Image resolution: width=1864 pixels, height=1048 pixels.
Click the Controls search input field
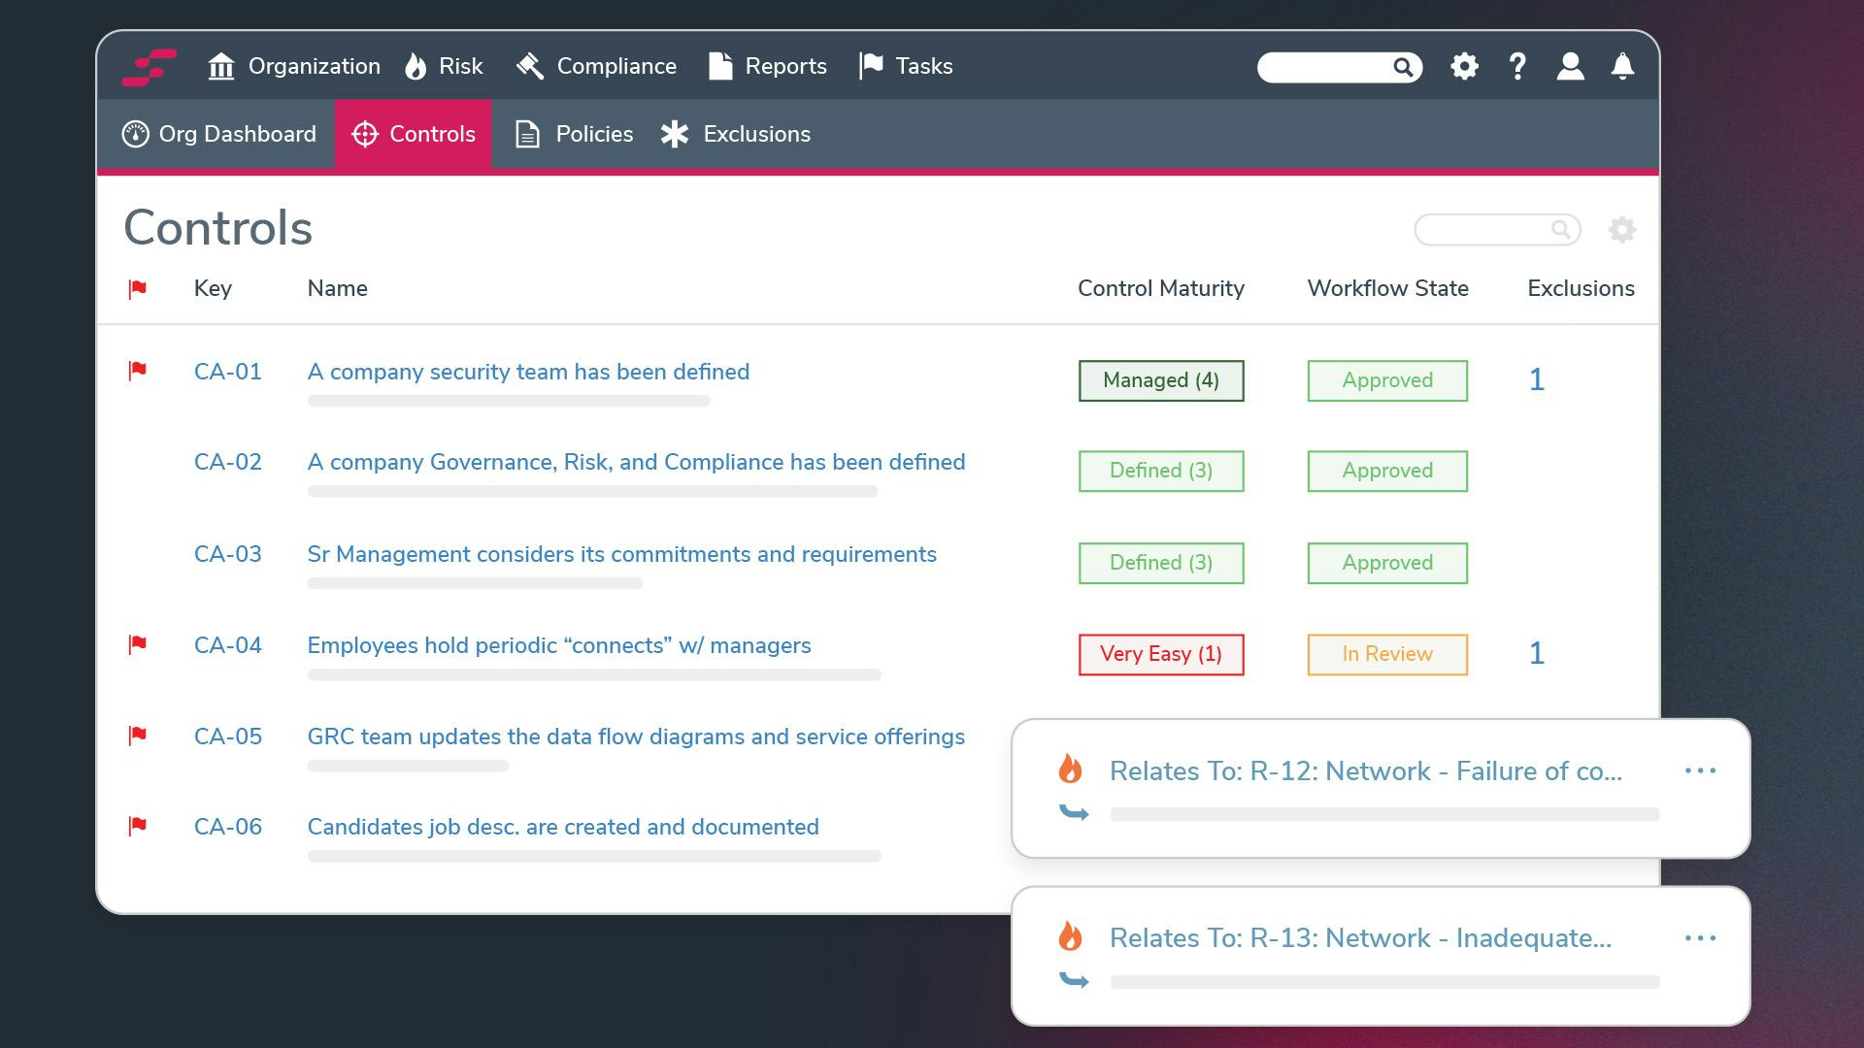click(1489, 230)
